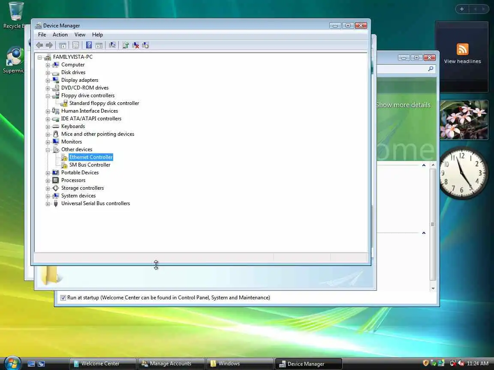Expand the Computer node
The image size is (494, 370).
(x=48, y=65)
